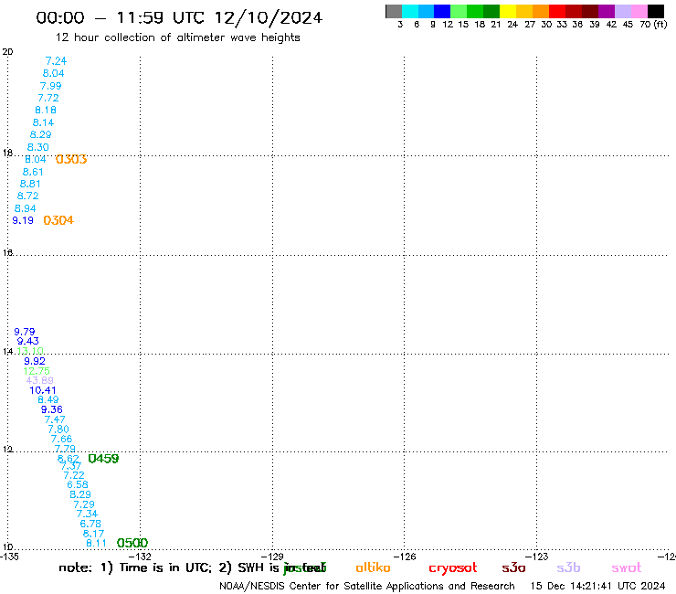Click the longitude axis label -132
Image resolution: width=676 pixels, height=594 pixels.
click(x=140, y=557)
